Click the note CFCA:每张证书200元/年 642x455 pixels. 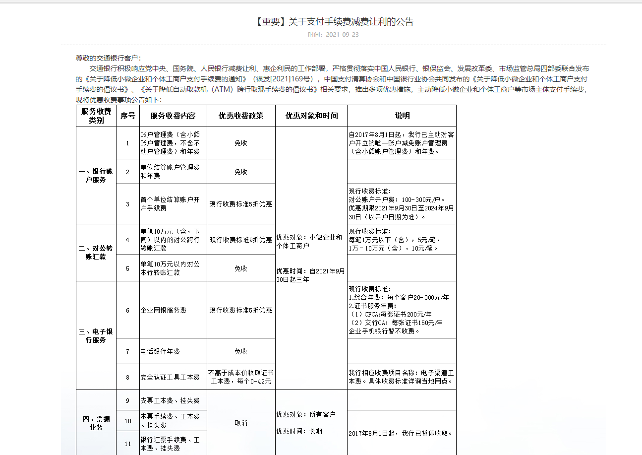point(390,314)
